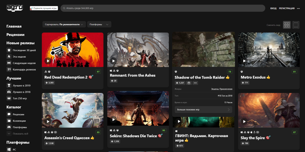Click folder icon for Коллекции
The image size is (305, 152).
(9, 121)
